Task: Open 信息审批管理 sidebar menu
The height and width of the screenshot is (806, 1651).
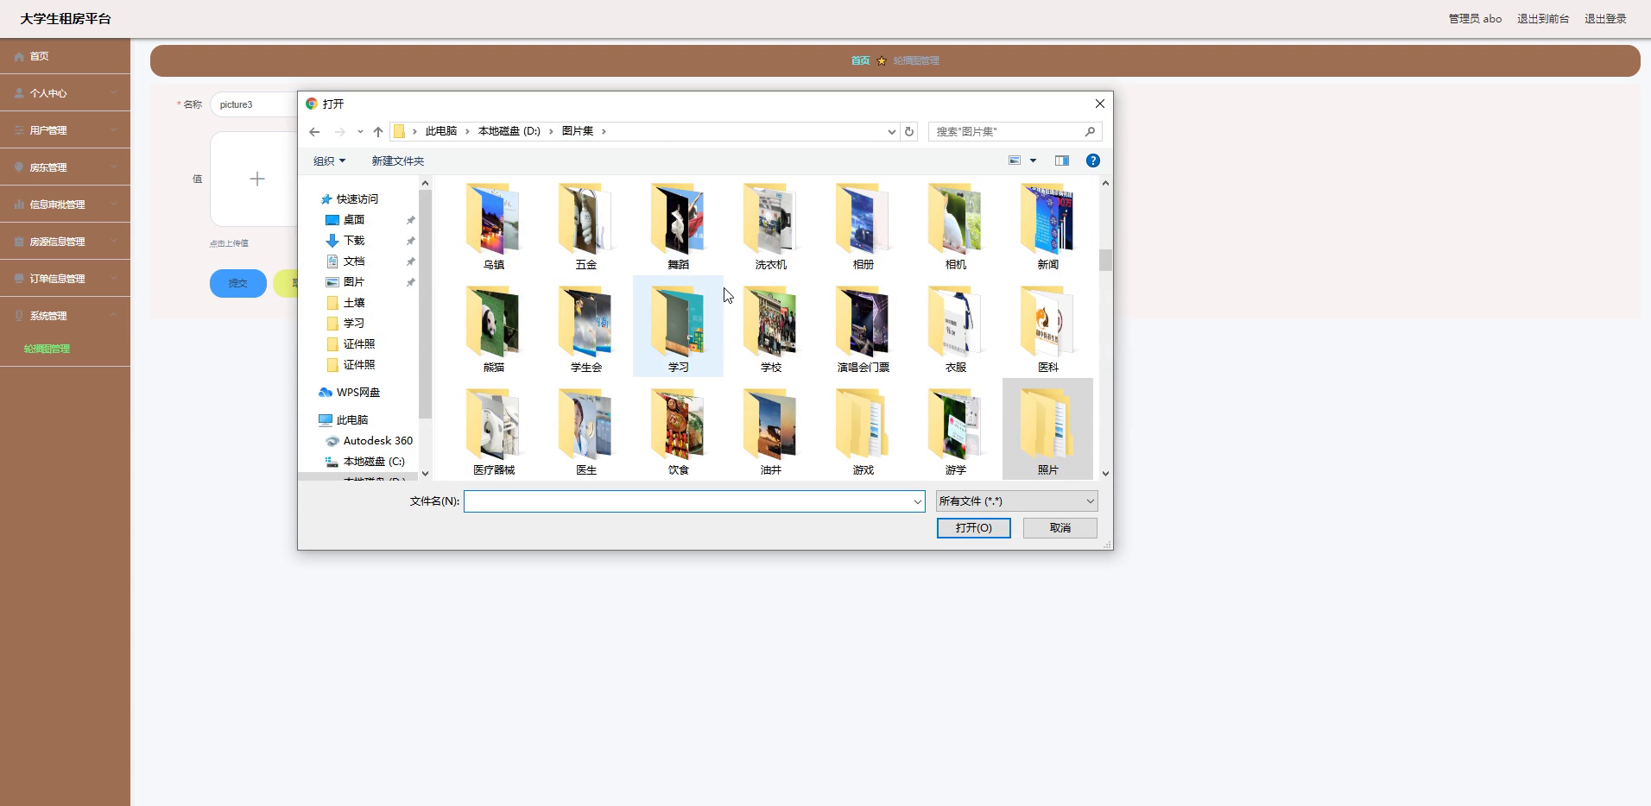Action: [x=65, y=205]
